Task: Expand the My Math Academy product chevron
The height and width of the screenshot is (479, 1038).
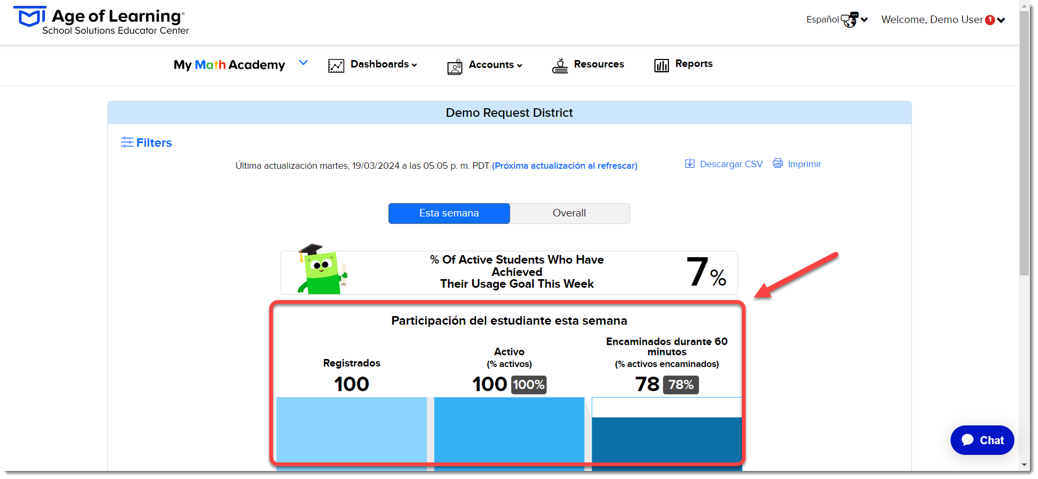Action: pos(304,63)
